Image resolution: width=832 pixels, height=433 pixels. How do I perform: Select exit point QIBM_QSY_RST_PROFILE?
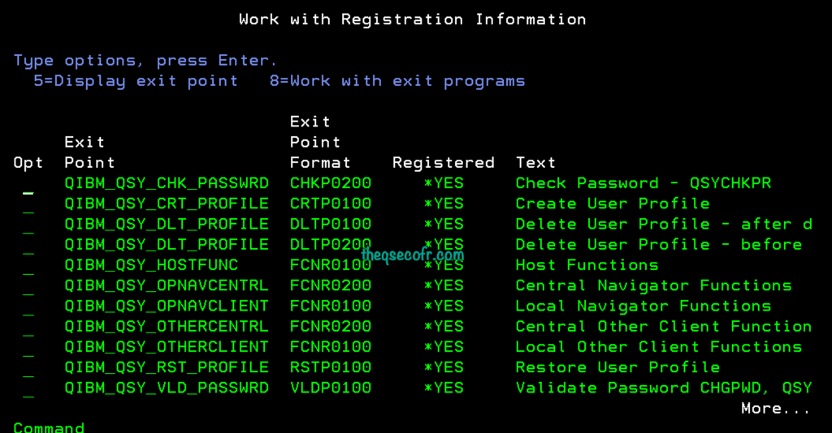tap(167, 367)
